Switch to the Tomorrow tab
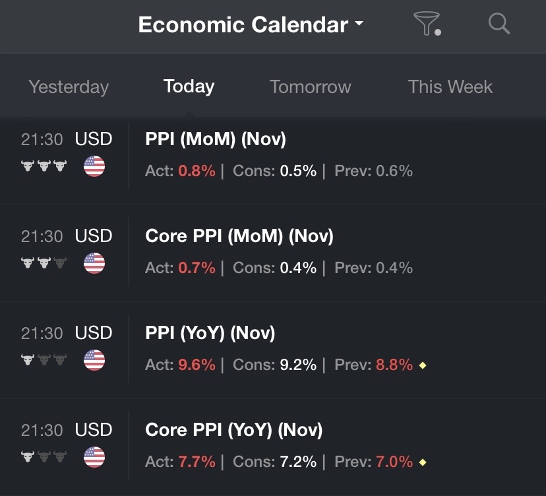Viewport: 546px width, 496px height. pyautogui.click(x=311, y=86)
